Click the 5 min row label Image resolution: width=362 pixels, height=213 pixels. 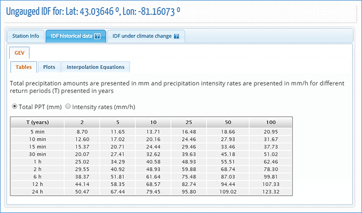tap(38, 132)
